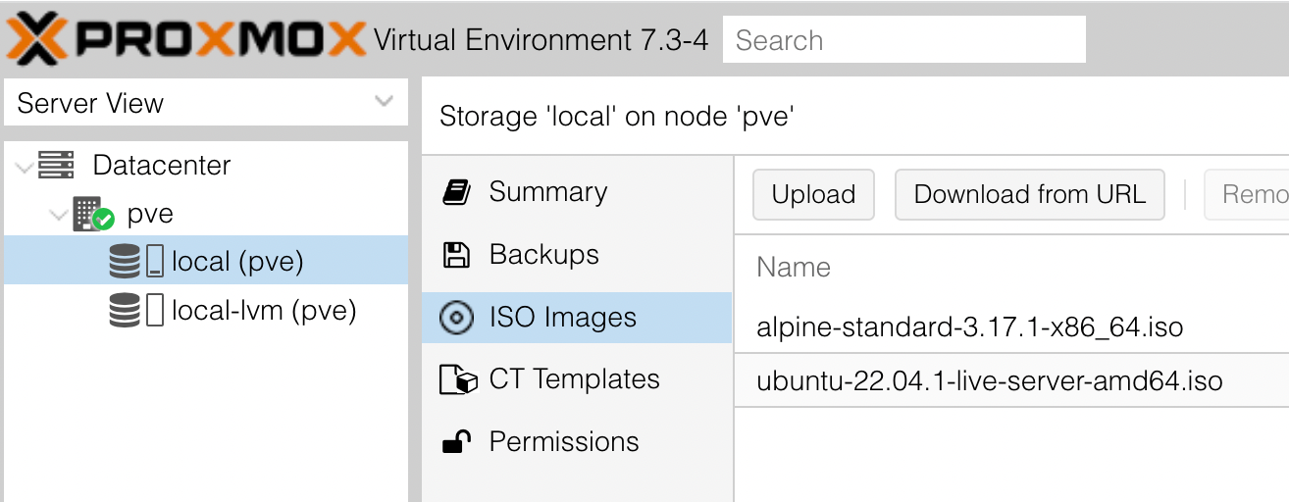Viewport: 1289px width, 502px height.
Task: Click the CT Templates cube icon
Action: [458, 379]
